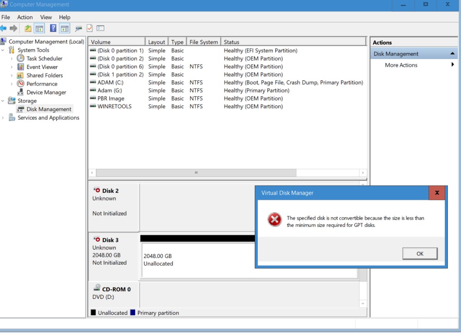
Task: Click the Forward arrow toolbar icon
Action: 14,28
